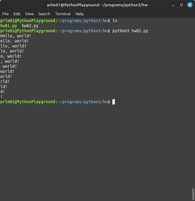This screenshot has width=195, height=201.
Task: Click the lone '!' output line
Action: click(1, 97)
